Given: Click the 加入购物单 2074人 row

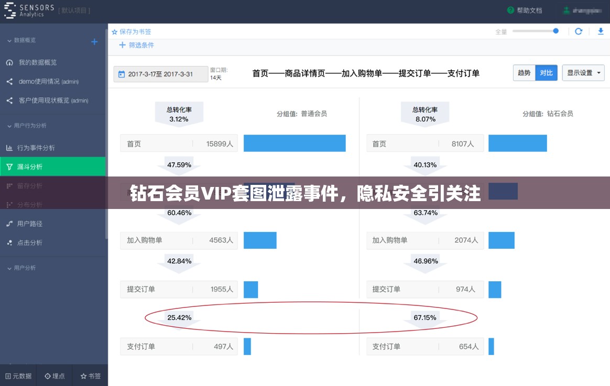Looking at the screenshot, I should pyautogui.click(x=425, y=240).
